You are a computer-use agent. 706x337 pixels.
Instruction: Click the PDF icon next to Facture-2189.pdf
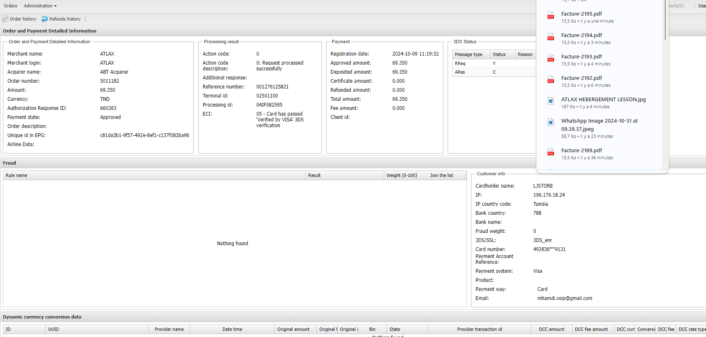tap(551, 152)
